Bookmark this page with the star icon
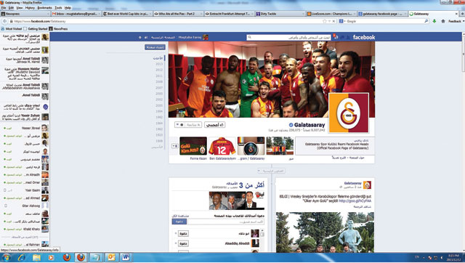This screenshot has width=465, height=263. (x=325, y=21)
